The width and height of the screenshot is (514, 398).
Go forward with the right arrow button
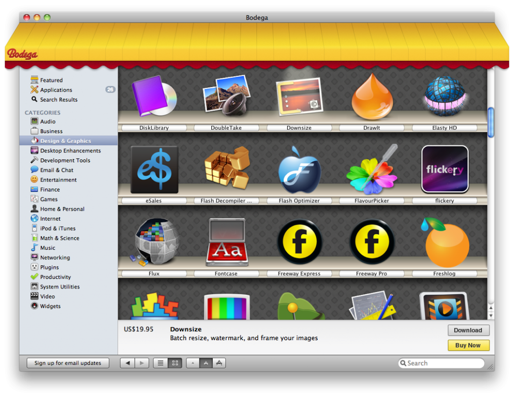tap(142, 363)
